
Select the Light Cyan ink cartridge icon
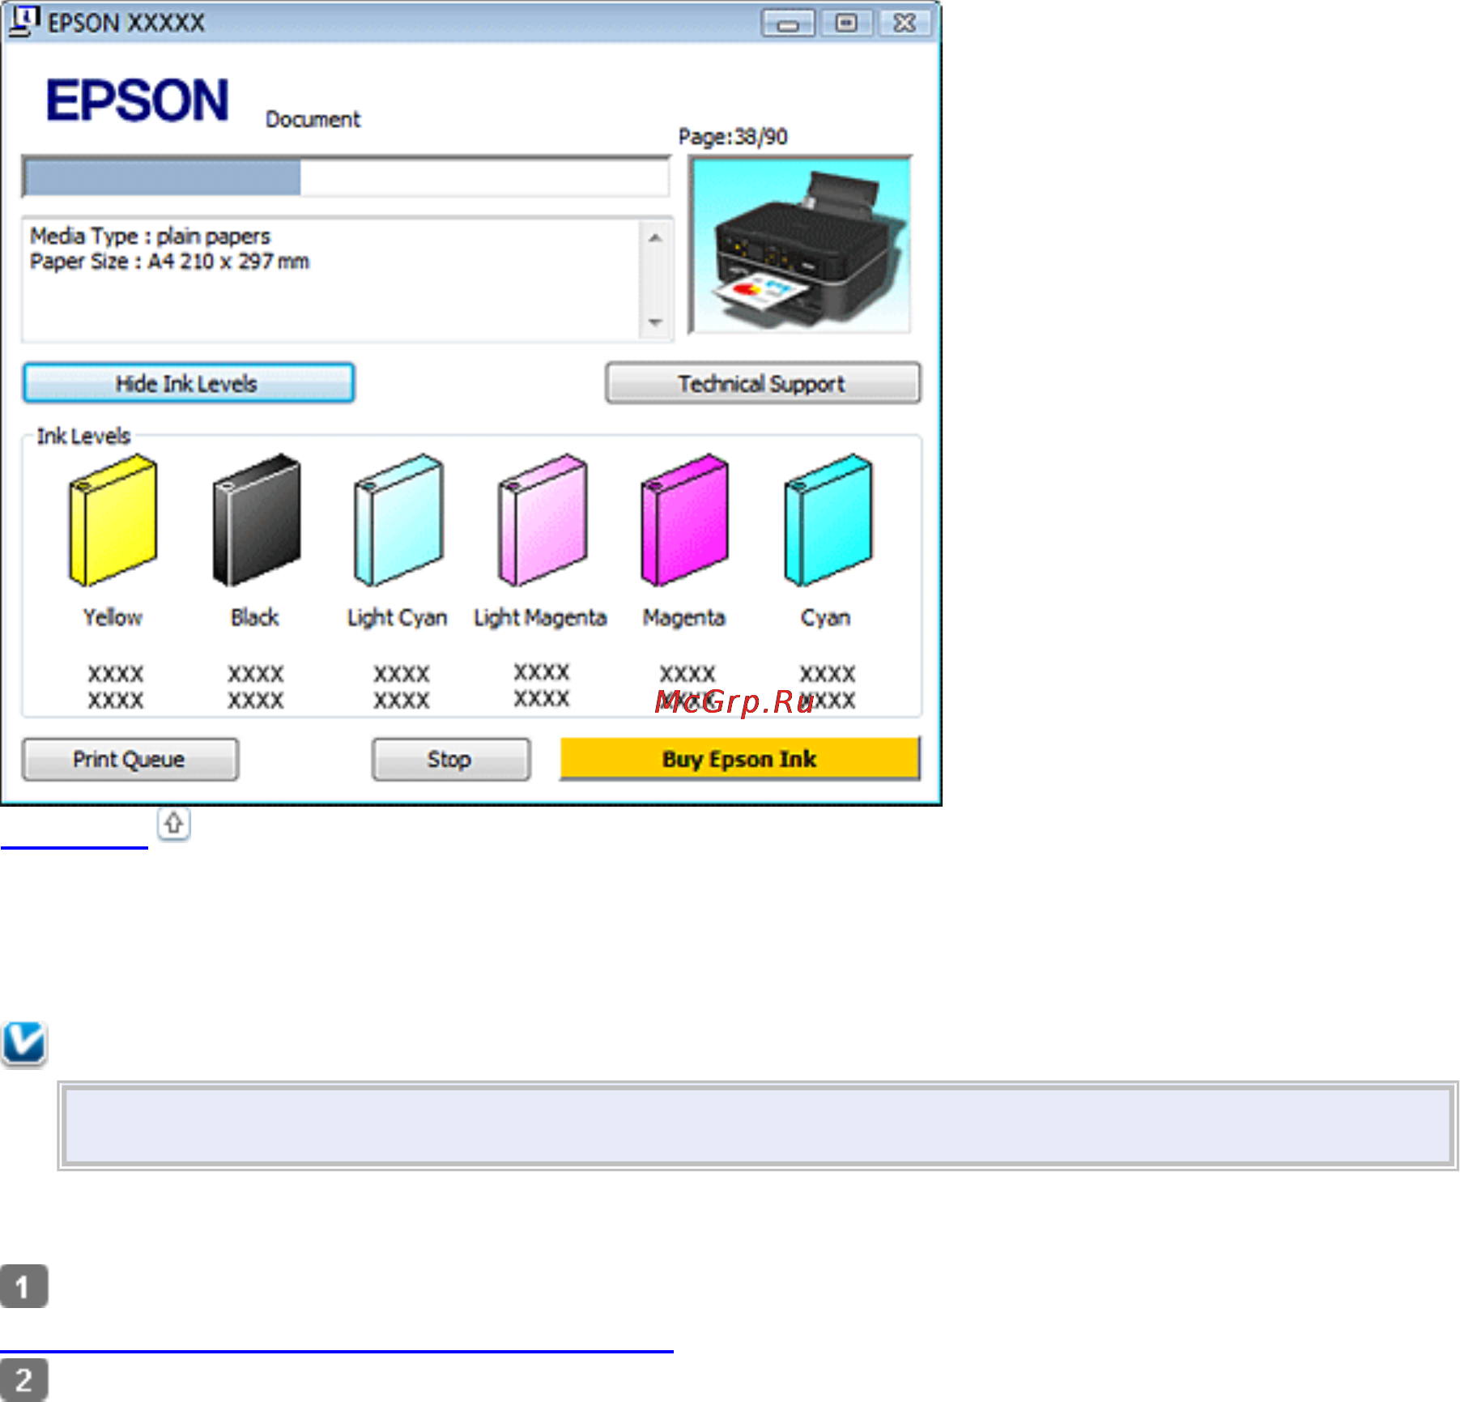point(398,520)
